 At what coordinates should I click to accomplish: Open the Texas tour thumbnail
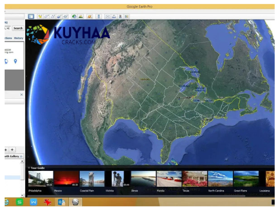click(x=195, y=179)
